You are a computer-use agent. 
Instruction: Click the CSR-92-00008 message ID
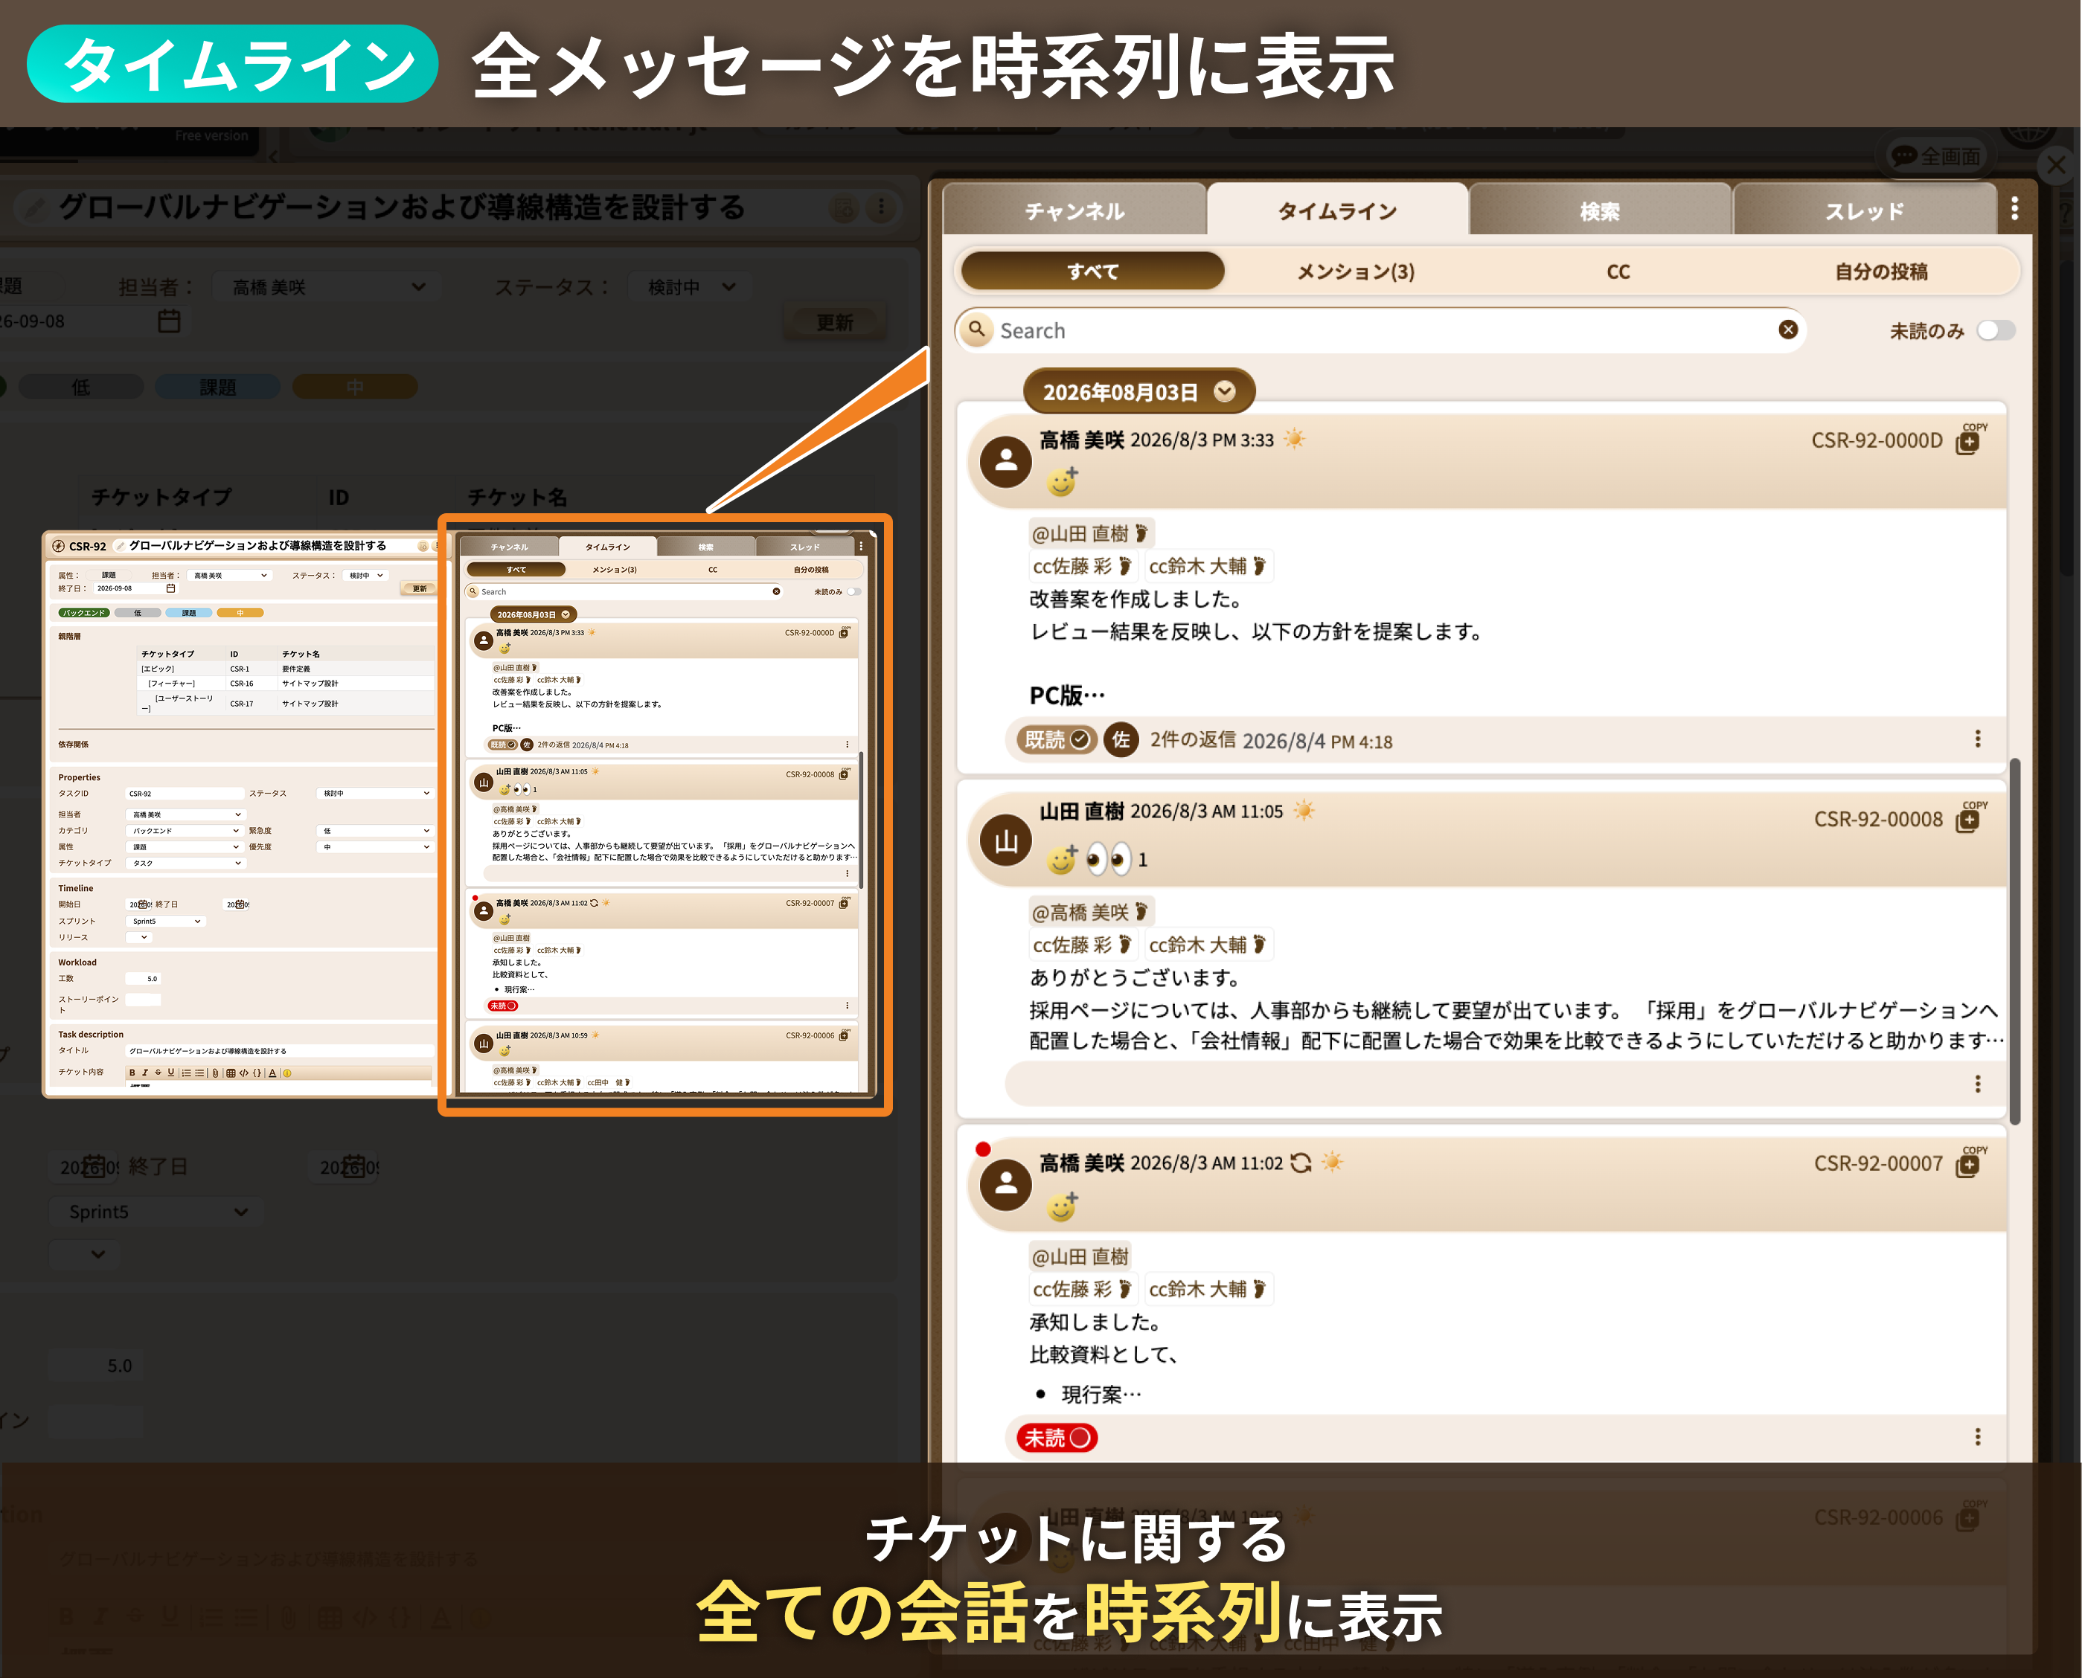pyautogui.click(x=1878, y=819)
